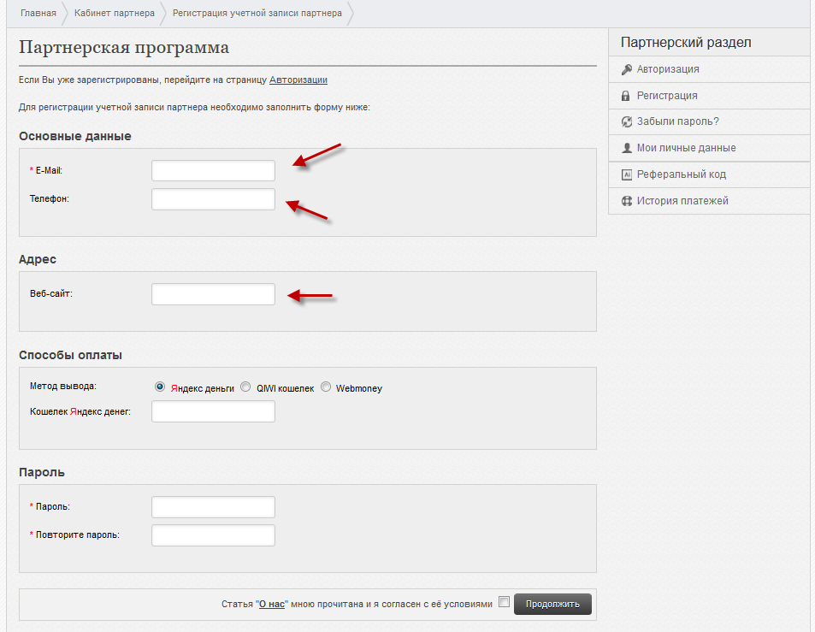This screenshot has width=815, height=632.
Task: Click into the Телефон field
Action: pyautogui.click(x=213, y=199)
